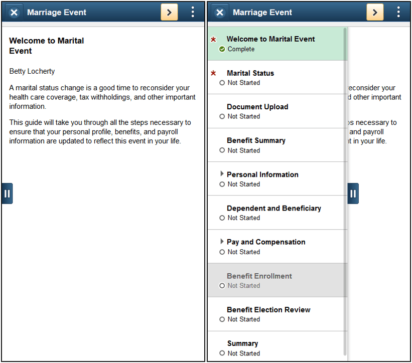Open the Benefit Election Review step
Screen dimensions: 412x363
268,310
